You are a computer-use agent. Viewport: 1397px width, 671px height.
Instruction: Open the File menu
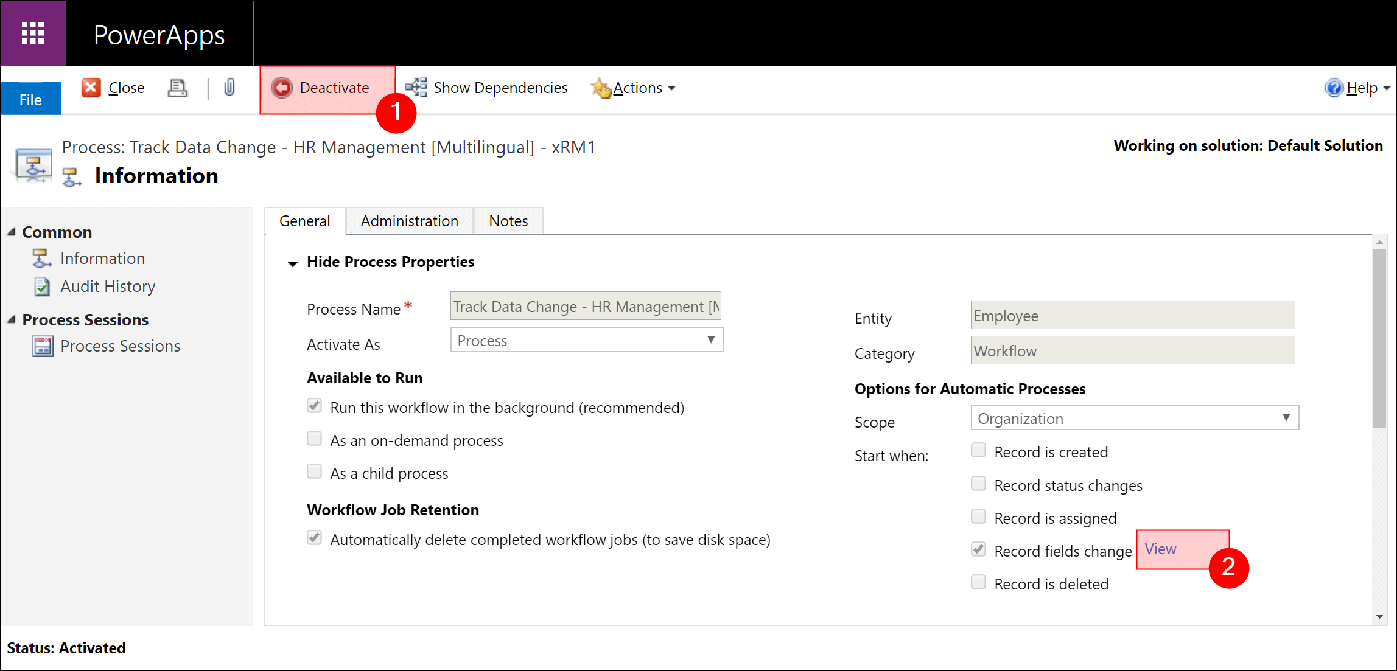click(30, 99)
